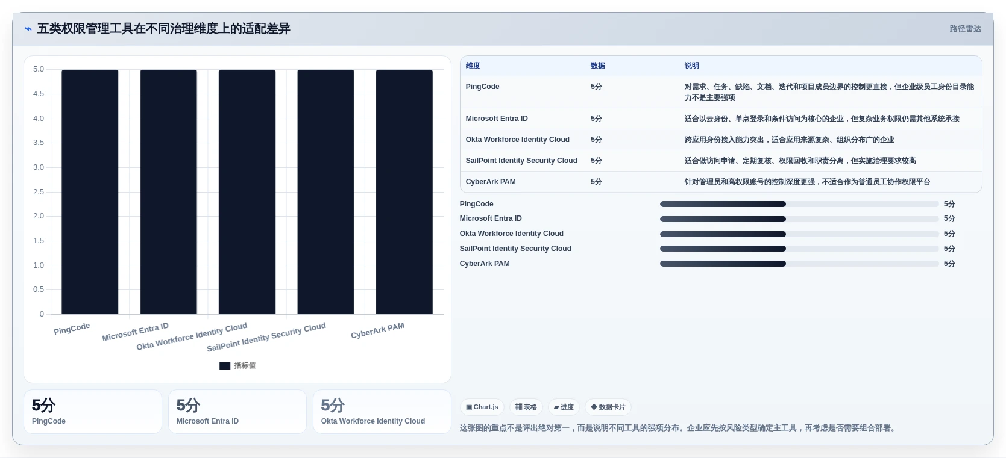Click the 表格 tag chip
The image size is (1006, 458).
click(x=526, y=407)
